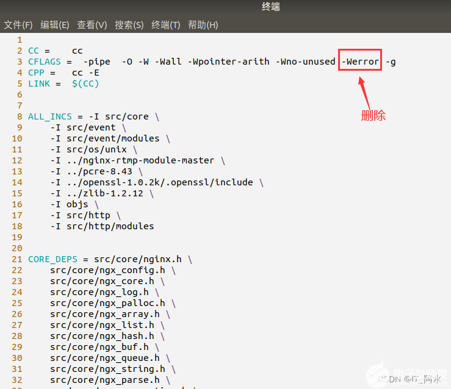The height and width of the screenshot is (389, 451).
Task: Click src/core/ngx_config.h entry
Action: 107,270
